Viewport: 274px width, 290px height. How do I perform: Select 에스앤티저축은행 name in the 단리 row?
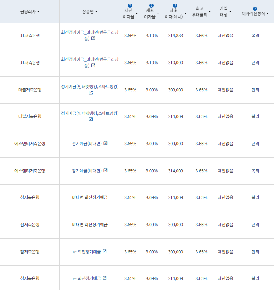[x=30, y=144]
